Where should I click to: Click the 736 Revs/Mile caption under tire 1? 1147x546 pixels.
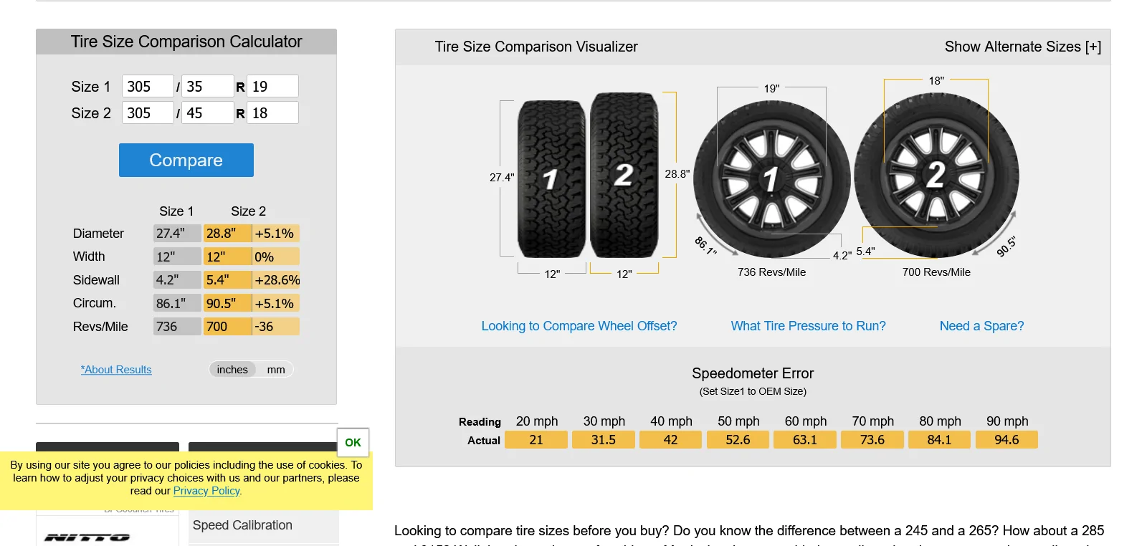(x=771, y=272)
